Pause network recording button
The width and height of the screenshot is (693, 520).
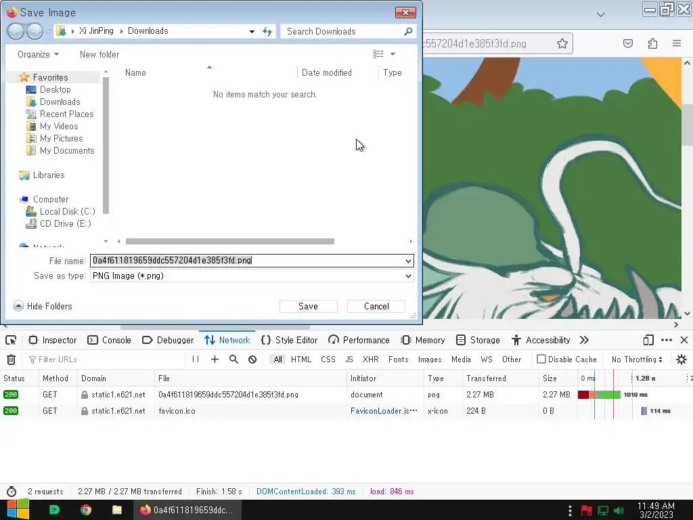[x=196, y=359]
